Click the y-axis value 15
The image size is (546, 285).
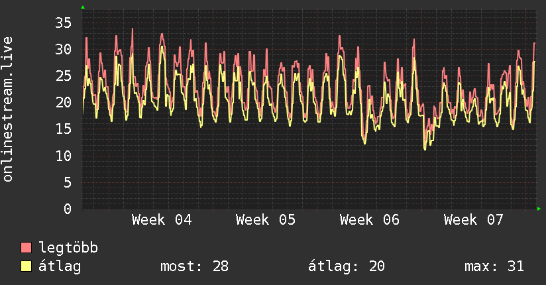tap(64, 129)
